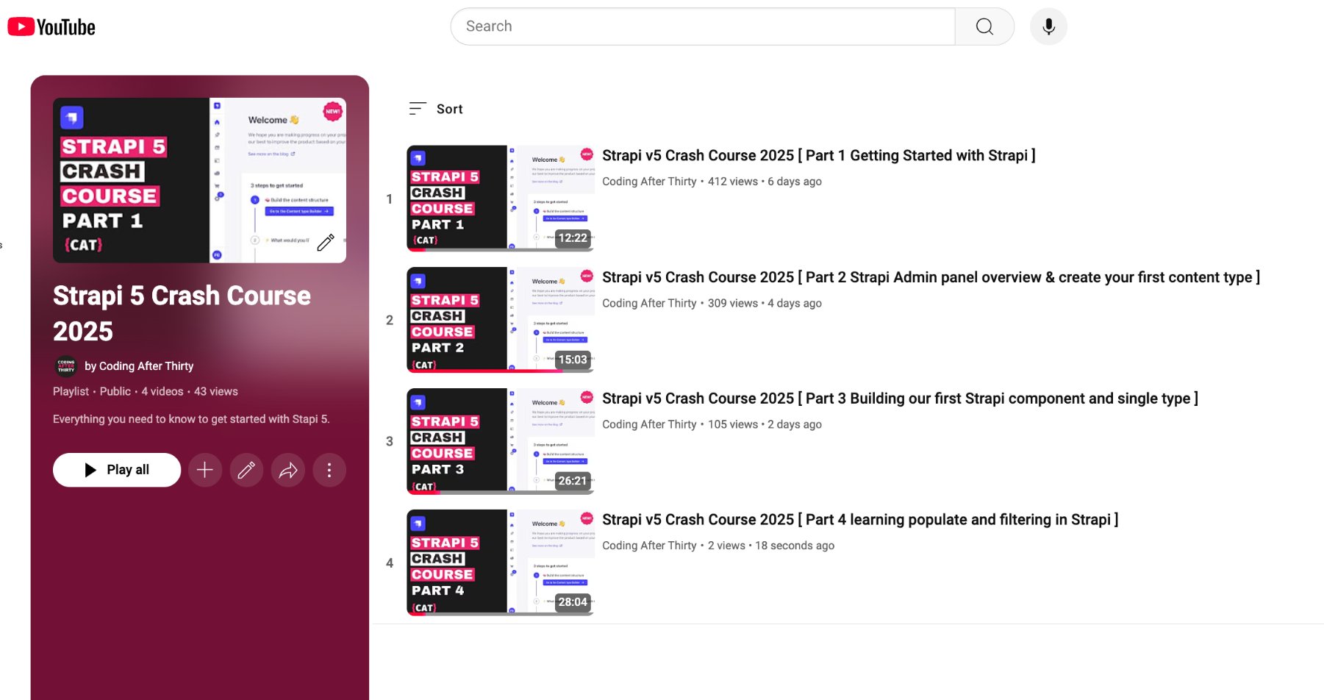Open the playlist more options menu
1324x700 pixels.
[329, 470]
